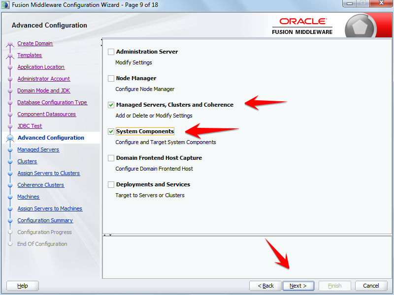
Task: Check the Deployments and Services box
Action: point(111,184)
